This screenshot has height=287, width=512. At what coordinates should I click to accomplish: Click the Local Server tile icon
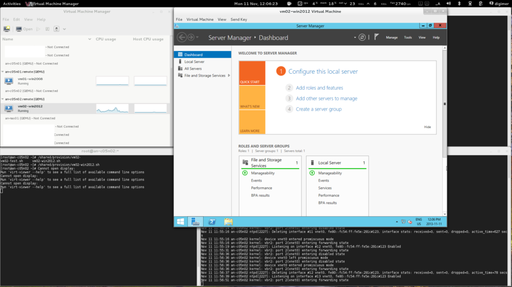312,163
